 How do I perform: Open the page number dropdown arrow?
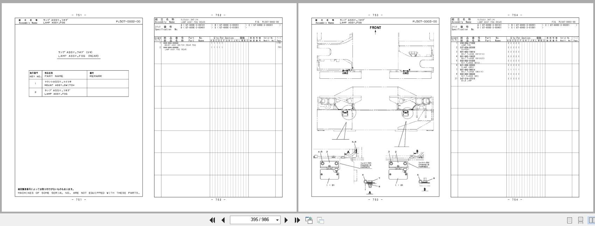tap(277, 220)
